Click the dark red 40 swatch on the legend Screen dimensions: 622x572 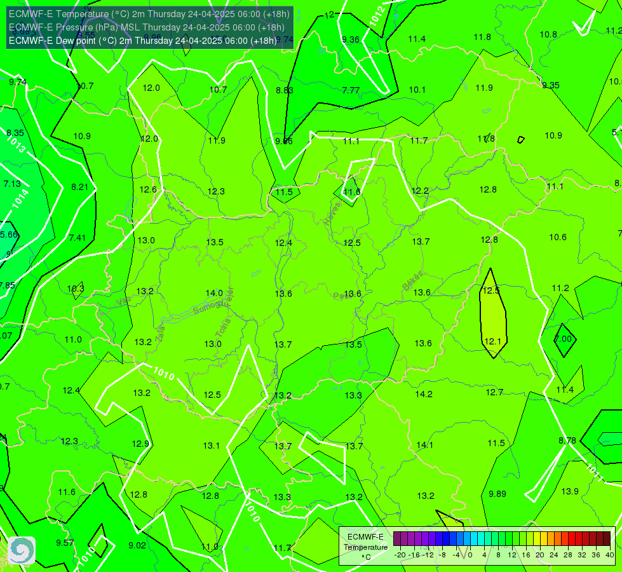point(607,539)
